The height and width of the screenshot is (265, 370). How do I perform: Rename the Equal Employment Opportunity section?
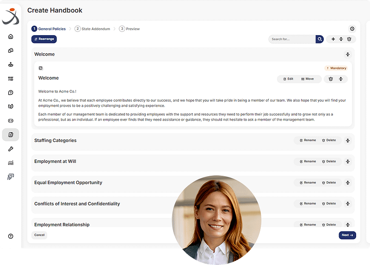tap(308, 183)
